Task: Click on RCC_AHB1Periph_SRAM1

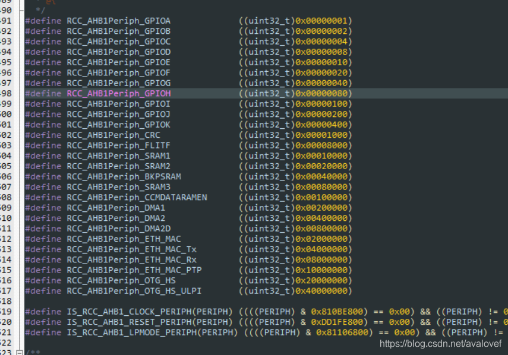Action: (119, 156)
